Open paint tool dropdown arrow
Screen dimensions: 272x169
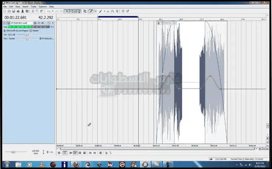104,11
